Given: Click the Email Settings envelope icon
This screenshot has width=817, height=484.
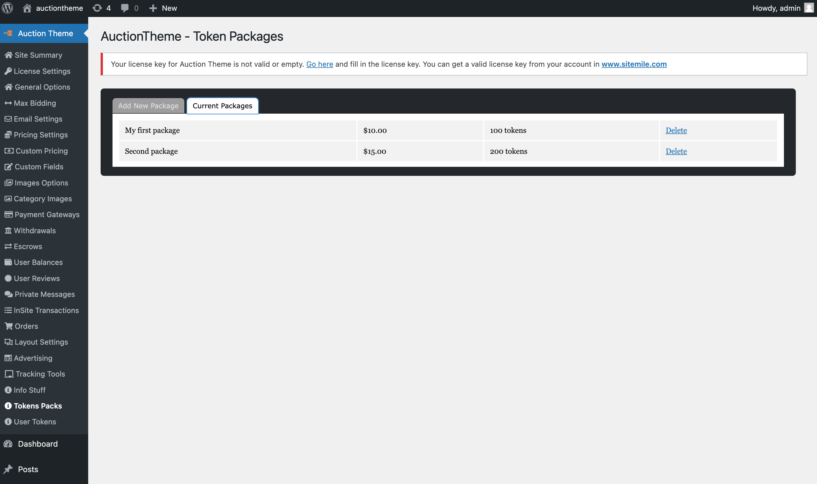Looking at the screenshot, I should (8, 119).
